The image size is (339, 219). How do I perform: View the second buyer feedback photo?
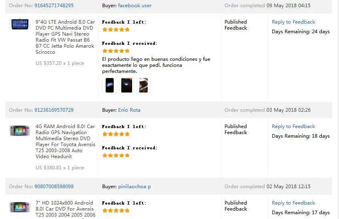pos(126,85)
